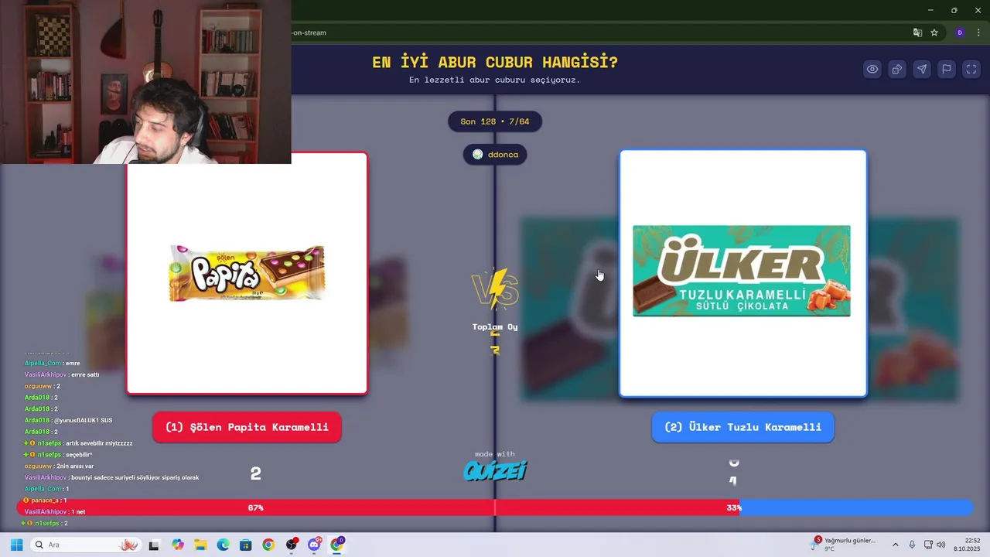Click chat message 'n1sefps : artık sevebilir miyizzzzz'
This screenshot has height=557, width=990.
[77, 443]
